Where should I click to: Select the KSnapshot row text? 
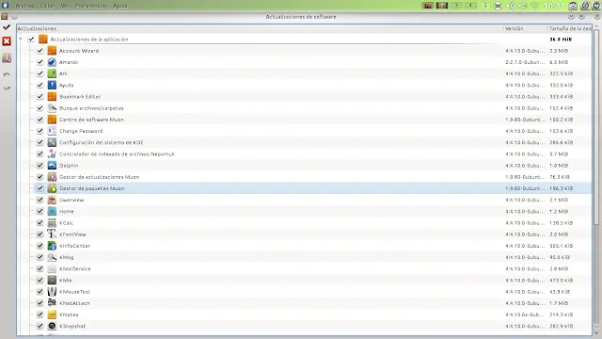pos(72,326)
